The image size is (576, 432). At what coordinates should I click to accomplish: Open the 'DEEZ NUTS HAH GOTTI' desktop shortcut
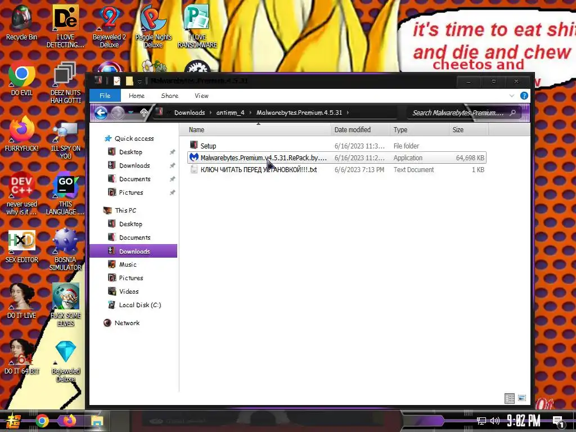click(65, 82)
